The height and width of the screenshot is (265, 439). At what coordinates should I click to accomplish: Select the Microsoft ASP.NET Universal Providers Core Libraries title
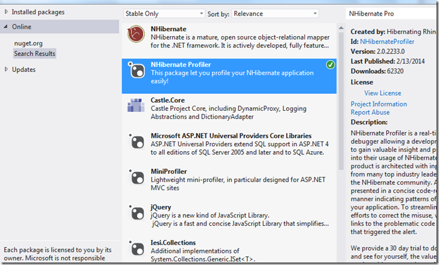point(231,136)
